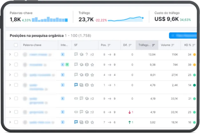Open the blurred keyword link in the 13,94 row

38,55
